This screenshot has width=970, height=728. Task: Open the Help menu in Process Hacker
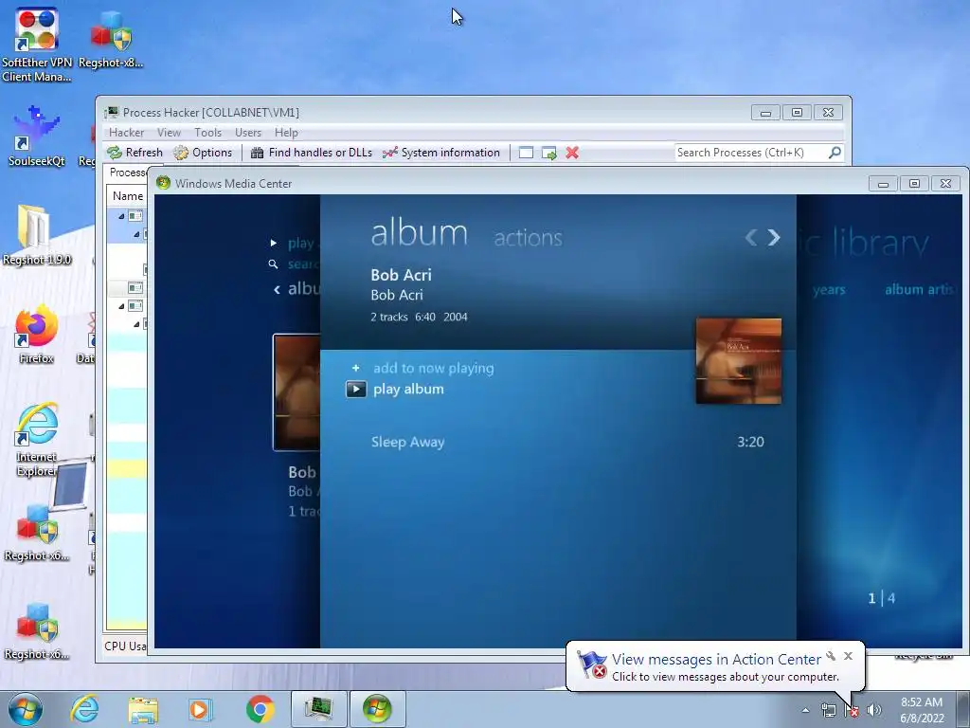pos(286,133)
